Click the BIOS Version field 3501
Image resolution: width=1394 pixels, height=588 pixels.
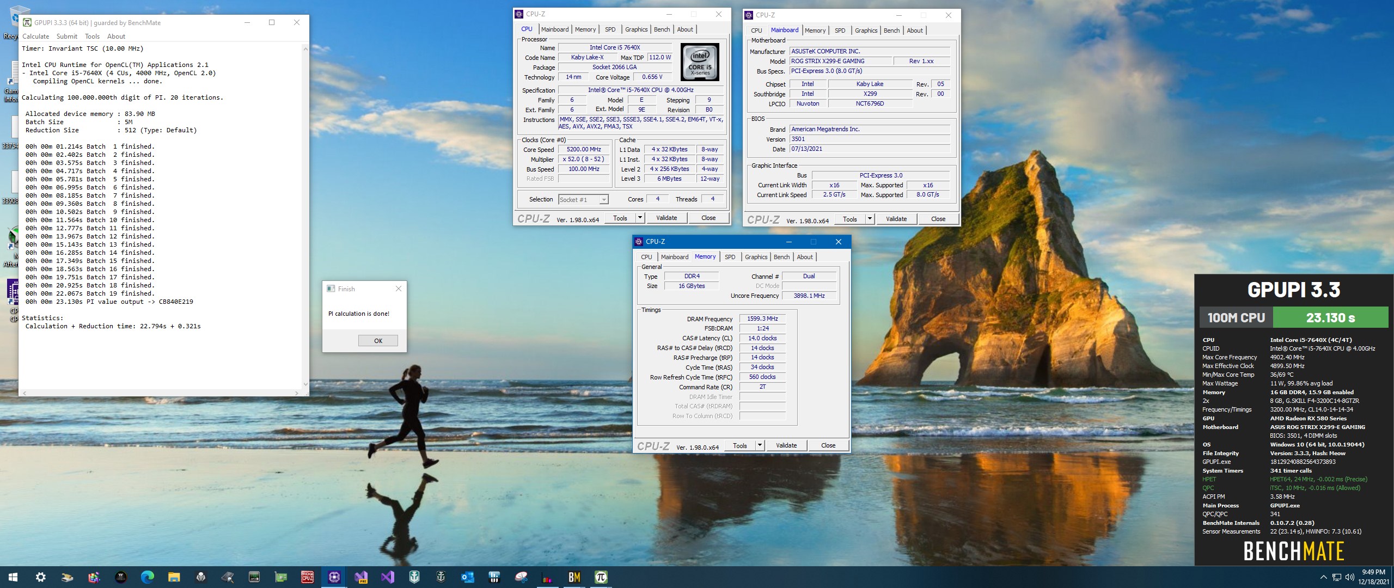coord(870,139)
